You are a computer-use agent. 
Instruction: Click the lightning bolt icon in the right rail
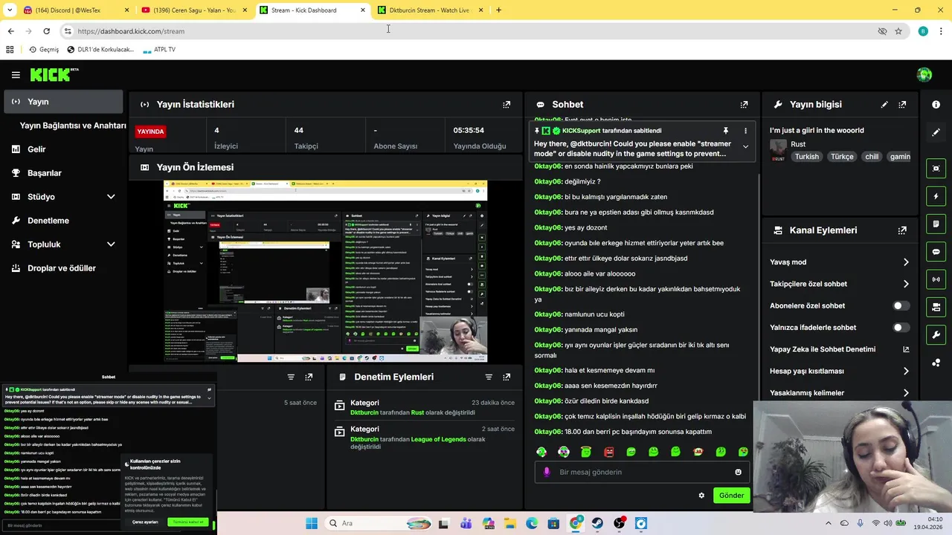click(x=936, y=196)
